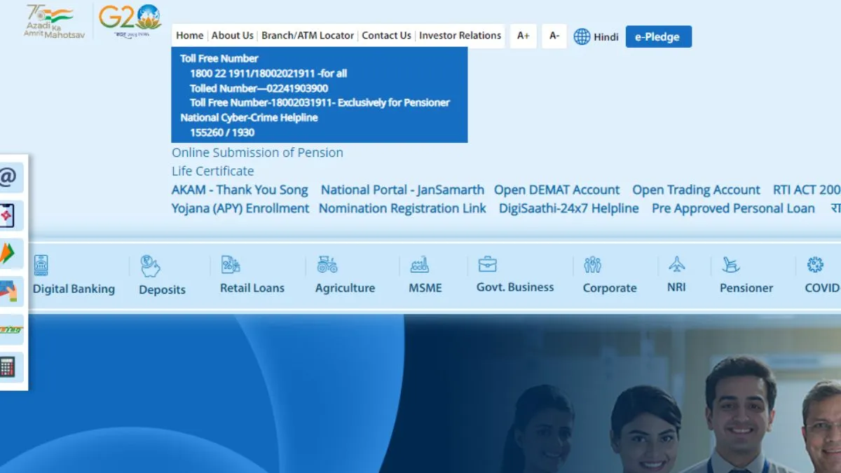Expand the Agriculture menu
Image resolution: width=841 pixels, height=473 pixels.
[345, 288]
